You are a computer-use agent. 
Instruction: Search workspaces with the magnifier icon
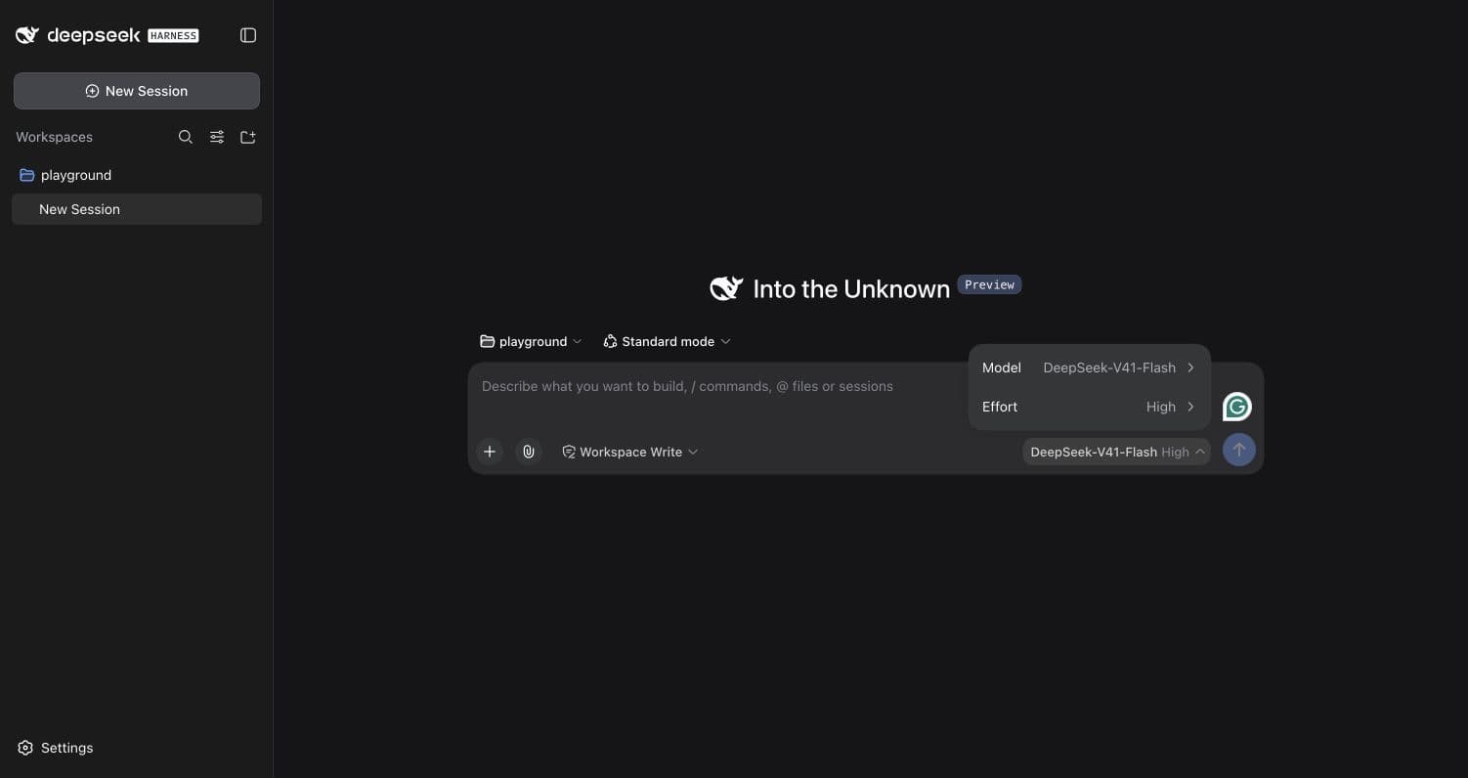click(x=186, y=137)
